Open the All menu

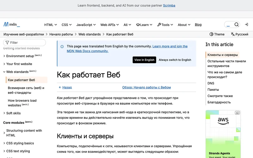coord(127,25)
